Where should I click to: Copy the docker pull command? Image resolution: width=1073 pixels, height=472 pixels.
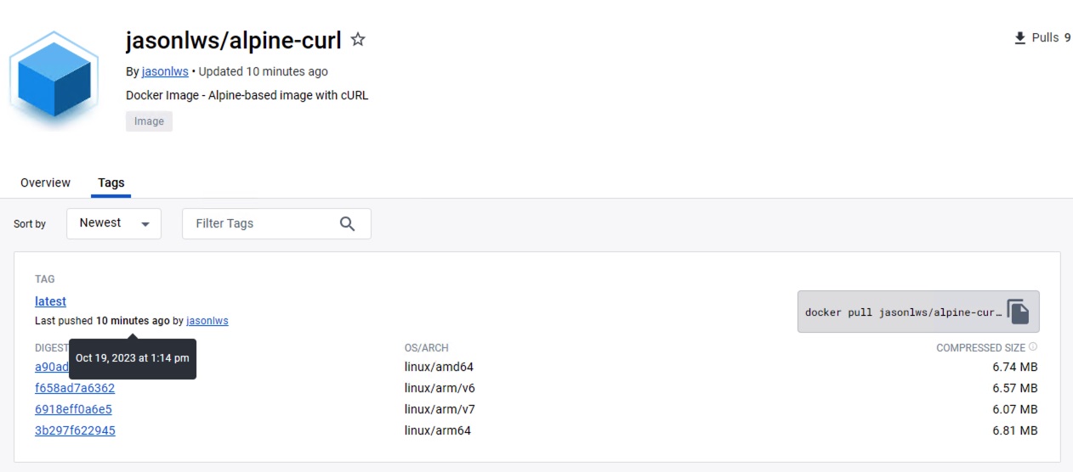click(1018, 312)
